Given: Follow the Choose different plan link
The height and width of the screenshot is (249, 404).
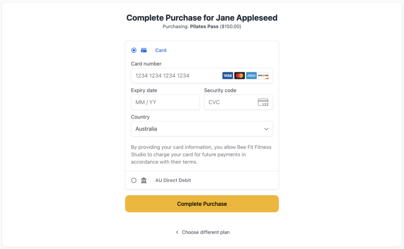Looking at the screenshot, I should pos(206,232).
